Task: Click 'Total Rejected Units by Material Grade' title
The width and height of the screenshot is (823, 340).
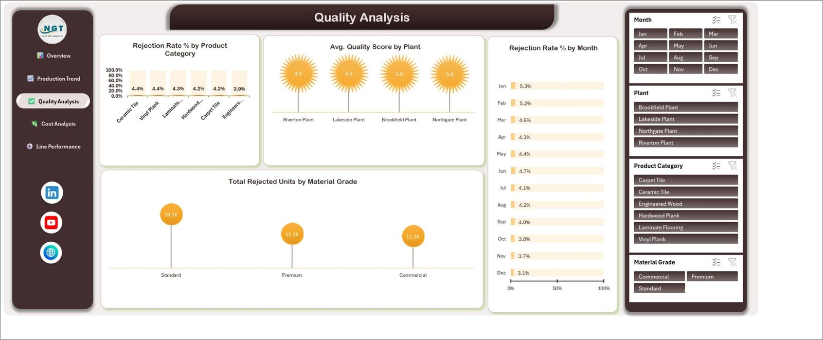Action: [x=293, y=182]
